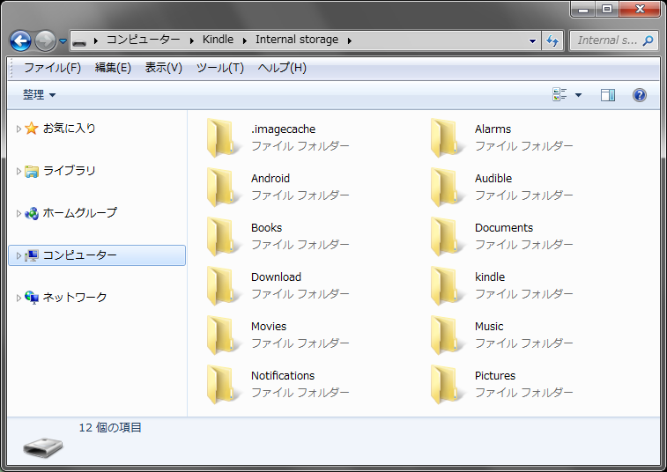Click the refresh button beside address bar
The width and height of the screenshot is (667, 472).
(x=553, y=41)
